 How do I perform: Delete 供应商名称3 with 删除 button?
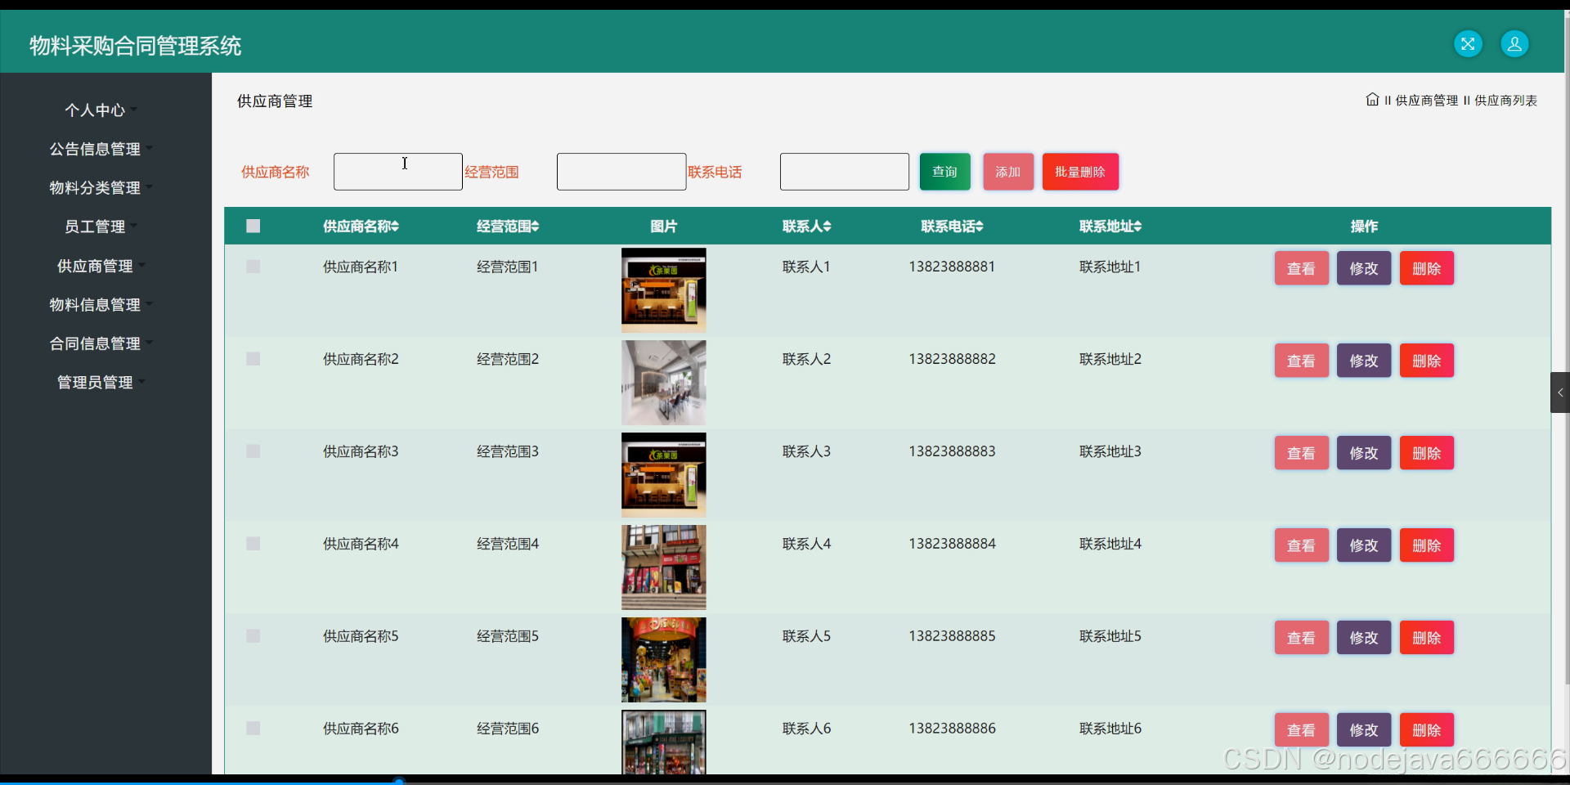click(1427, 453)
